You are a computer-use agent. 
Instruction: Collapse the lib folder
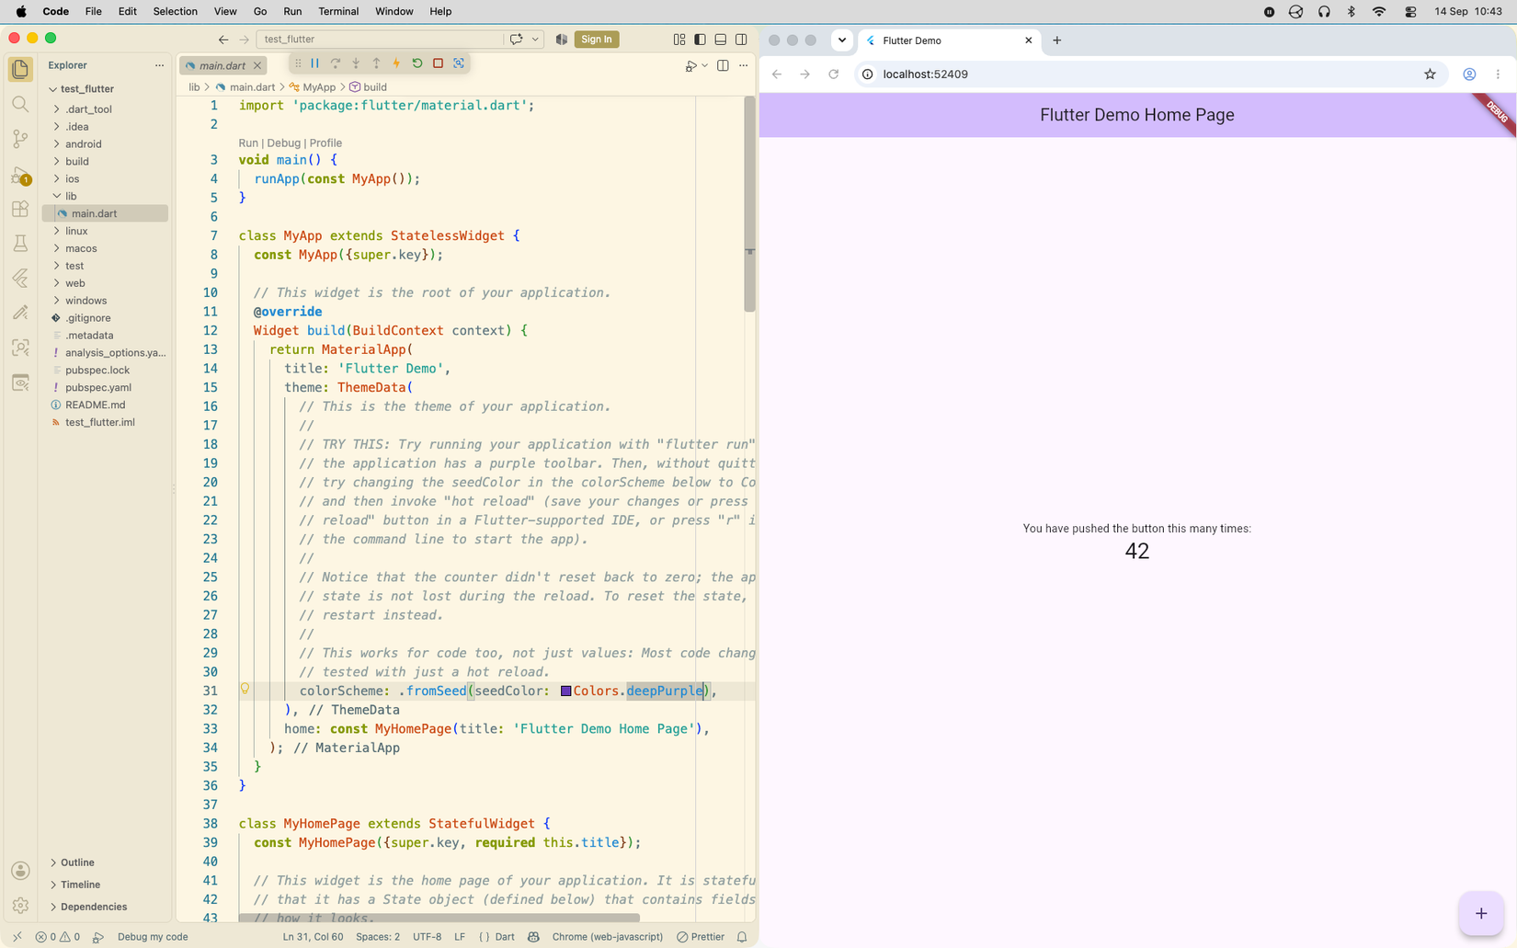coord(72,196)
